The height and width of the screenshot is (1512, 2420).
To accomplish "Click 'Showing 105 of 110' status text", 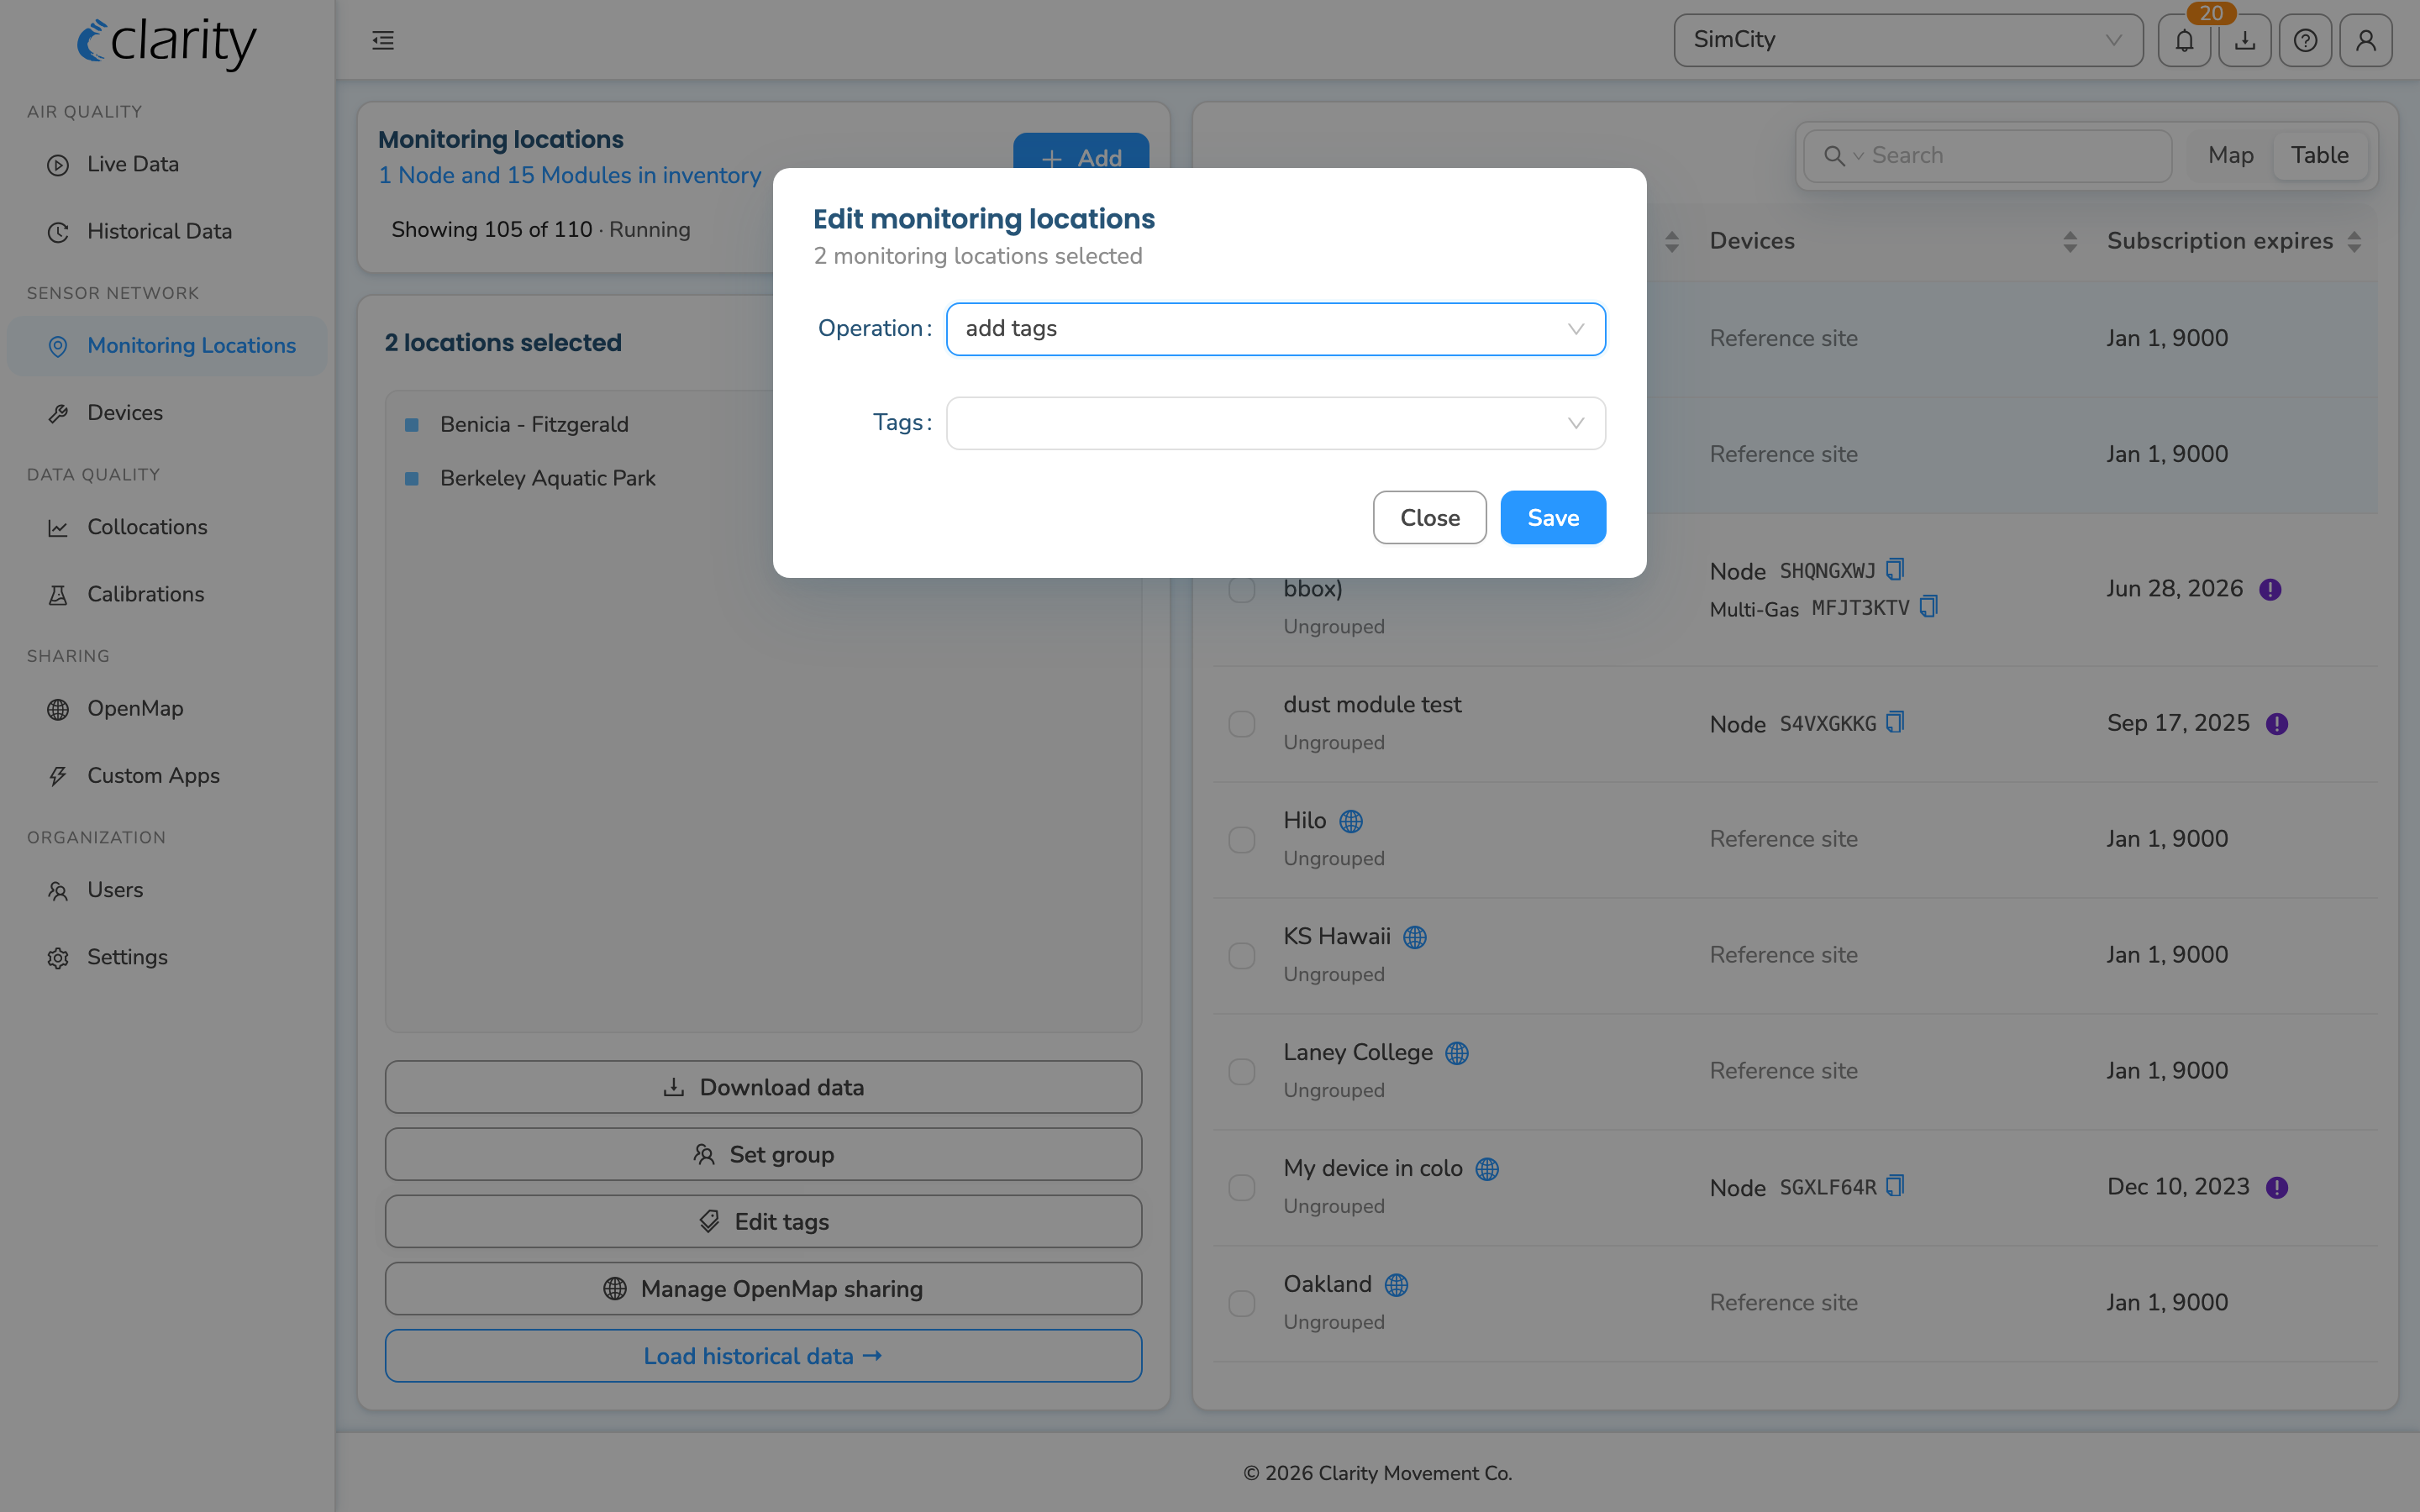I will click(x=492, y=229).
